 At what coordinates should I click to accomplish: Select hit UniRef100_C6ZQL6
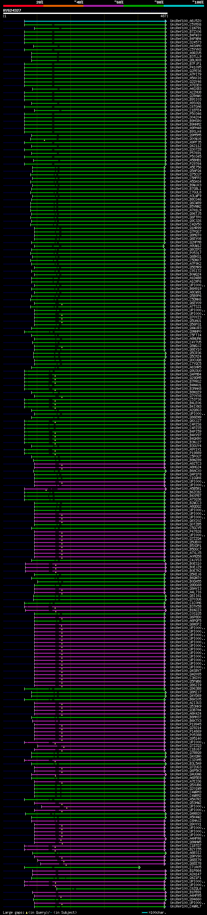[x=186, y=889]
